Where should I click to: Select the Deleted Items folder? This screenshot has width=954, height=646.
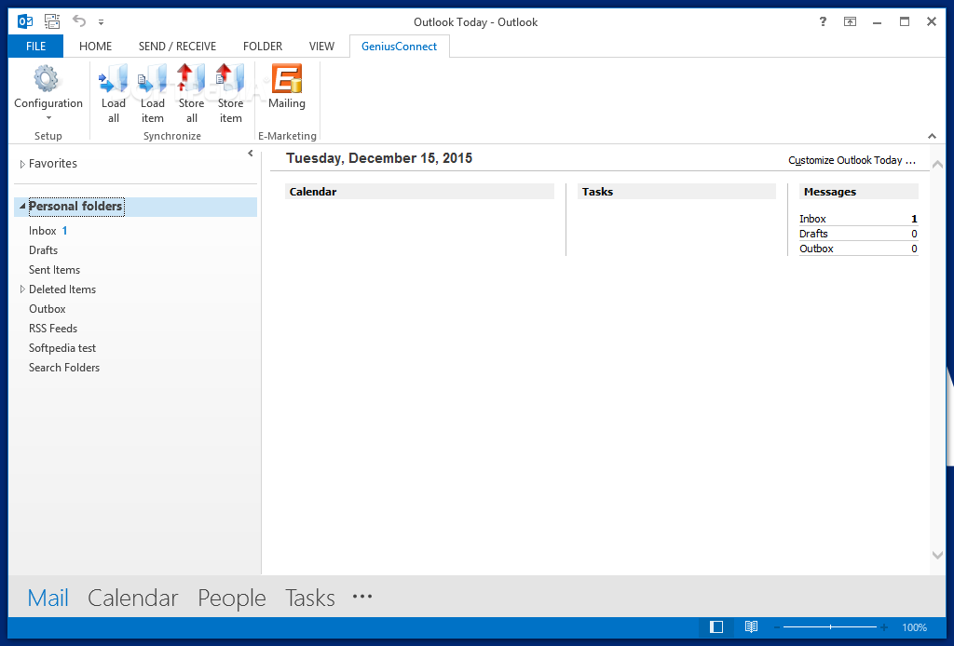coord(62,289)
